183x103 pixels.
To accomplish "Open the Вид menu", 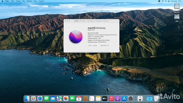I will (x=24, y=1).
